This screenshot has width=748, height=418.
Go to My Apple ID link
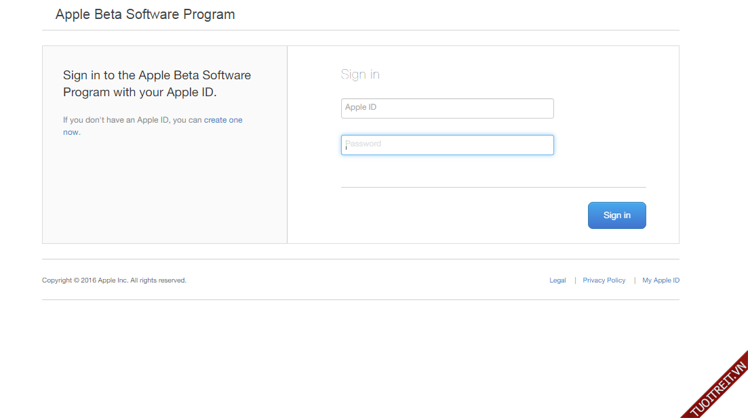(x=661, y=280)
